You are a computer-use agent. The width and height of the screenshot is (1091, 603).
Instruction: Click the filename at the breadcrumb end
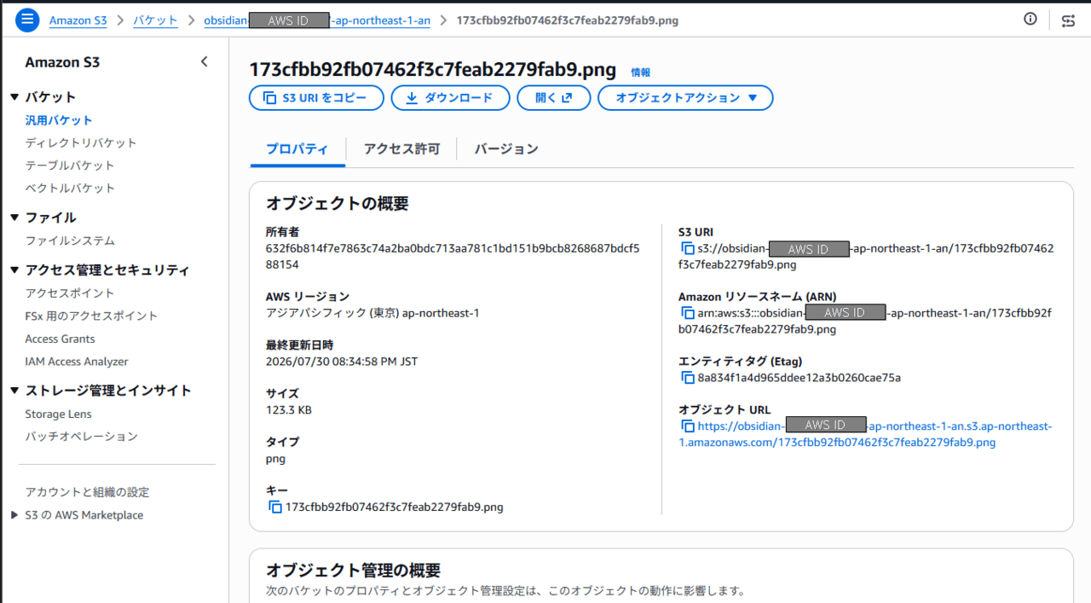[x=568, y=20]
